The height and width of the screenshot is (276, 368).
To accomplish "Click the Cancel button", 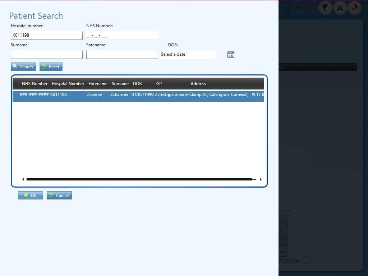I will pos(59,195).
